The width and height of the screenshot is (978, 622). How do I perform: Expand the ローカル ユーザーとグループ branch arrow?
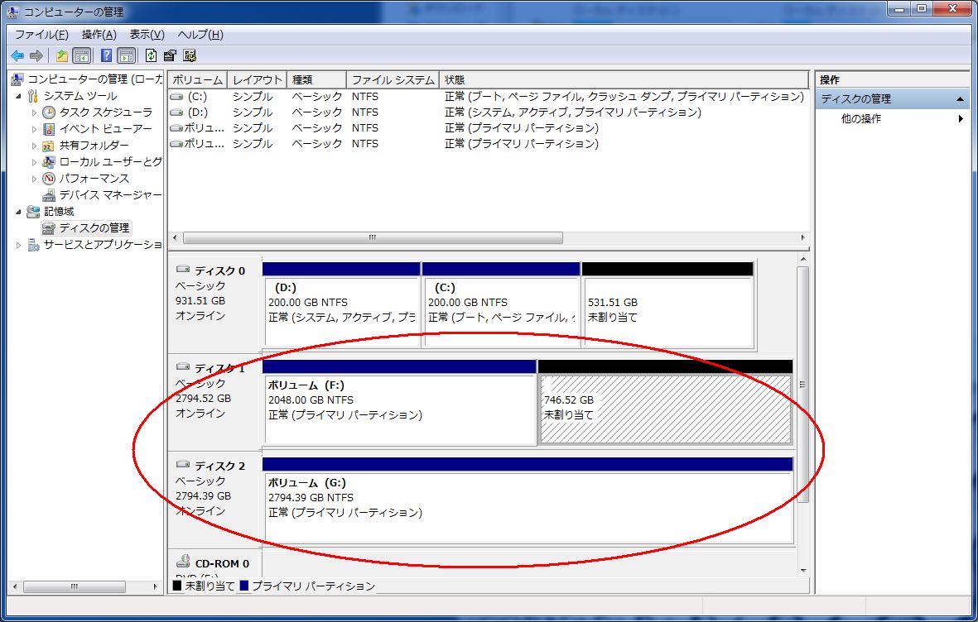(x=34, y=162)
